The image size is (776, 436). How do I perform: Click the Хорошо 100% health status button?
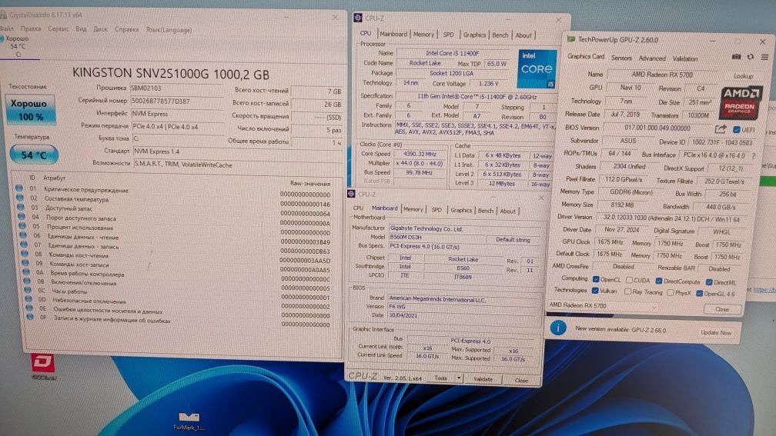tap(31, 110)
